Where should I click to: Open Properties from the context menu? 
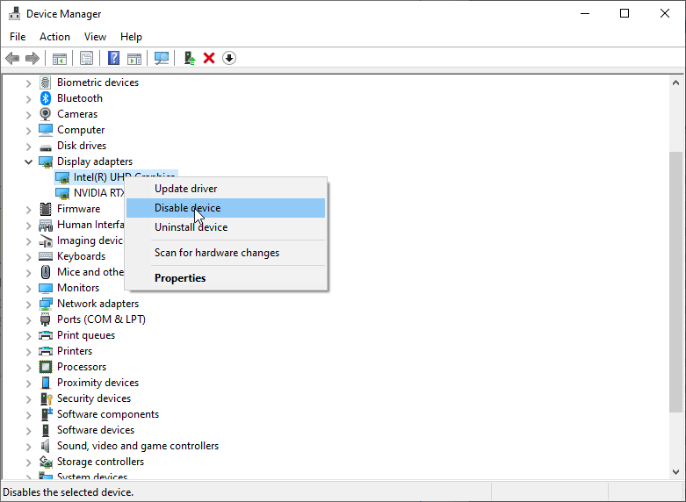(x=180, y=278)
